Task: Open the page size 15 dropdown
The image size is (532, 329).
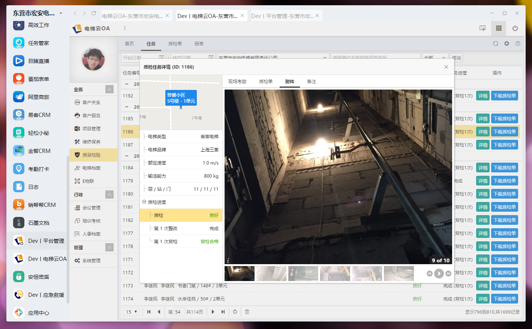Action: click(132, 312)
